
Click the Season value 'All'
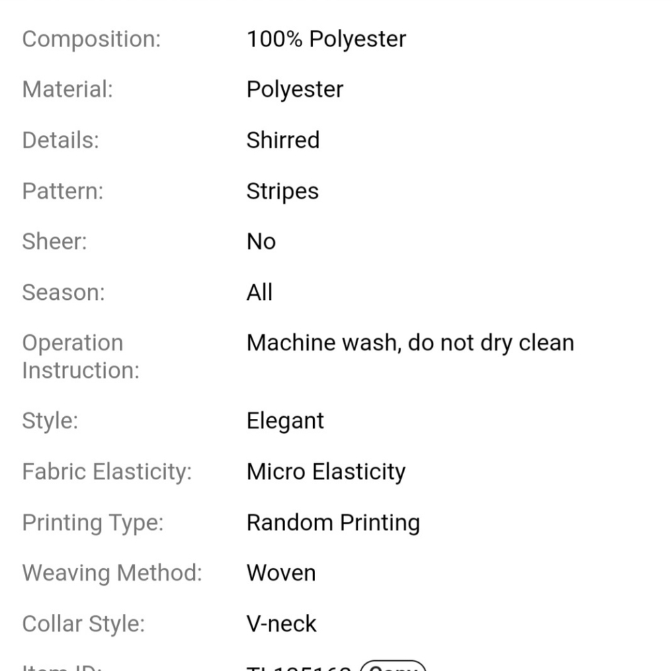click(259, 292)
